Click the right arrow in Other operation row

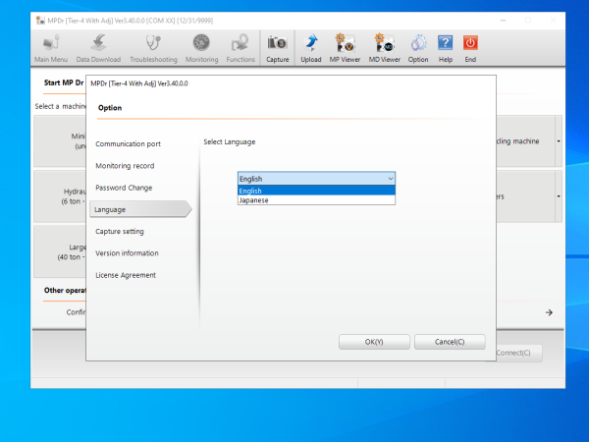point(549,312)
